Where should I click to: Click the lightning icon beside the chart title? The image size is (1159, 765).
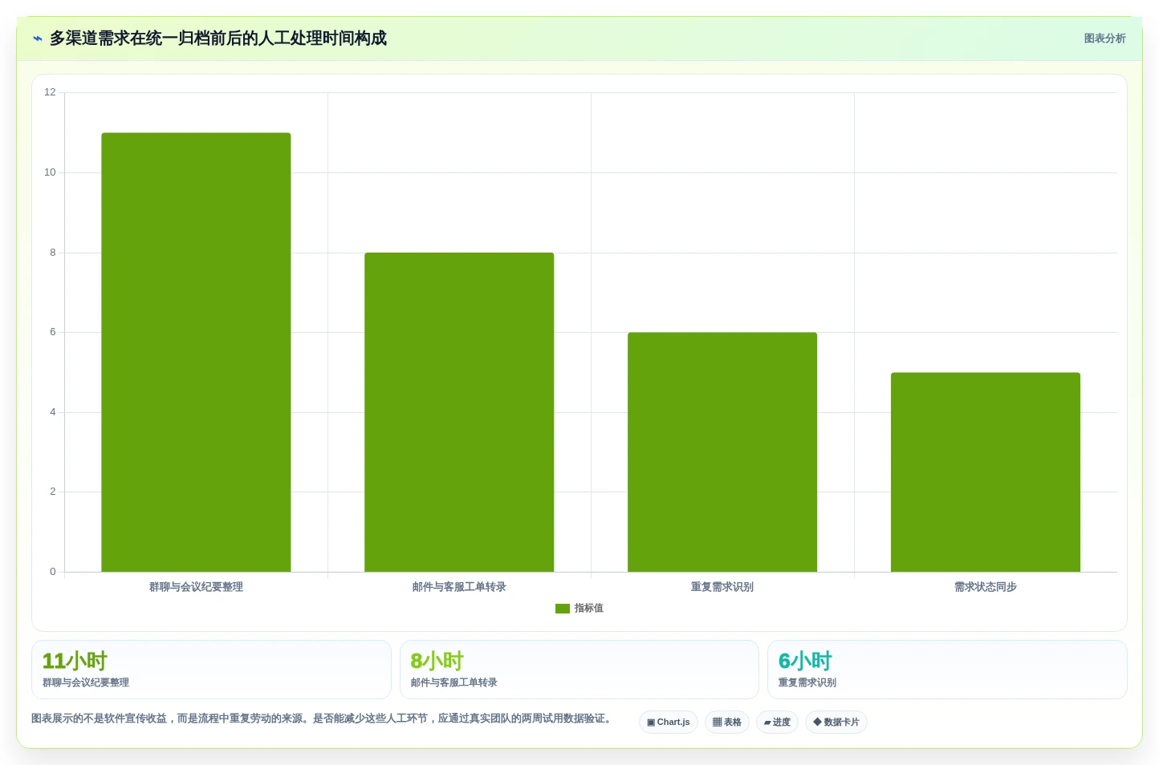tap(37, 38)
